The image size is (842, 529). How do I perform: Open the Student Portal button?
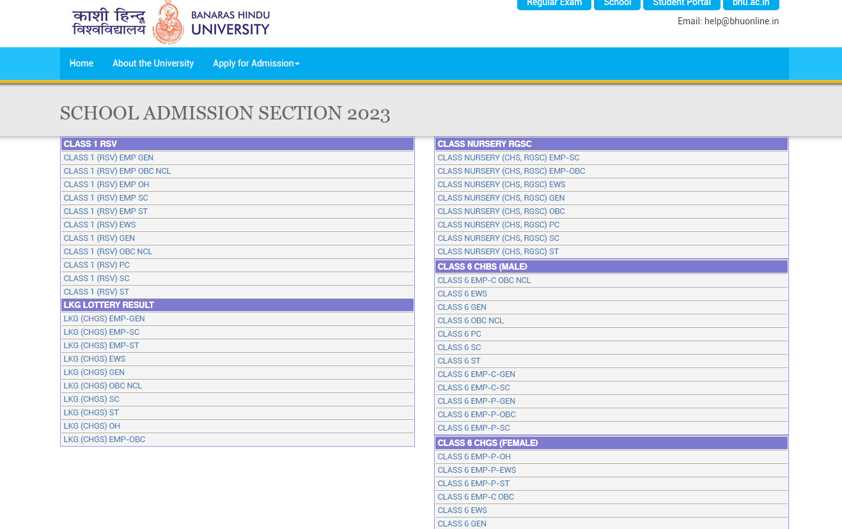682,4
